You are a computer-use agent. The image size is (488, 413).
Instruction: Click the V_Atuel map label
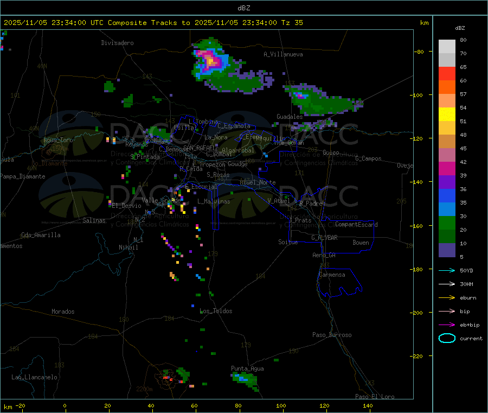[x=279, y=201]
